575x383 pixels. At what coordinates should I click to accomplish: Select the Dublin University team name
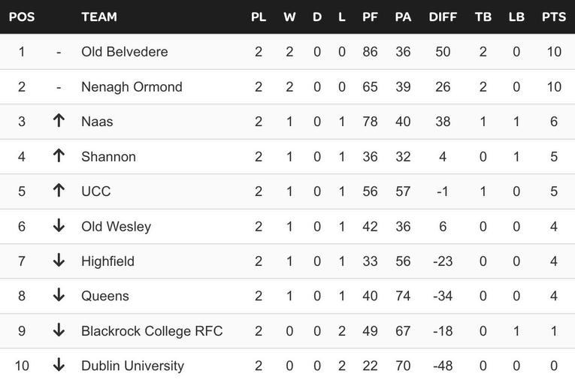point(133,366)
